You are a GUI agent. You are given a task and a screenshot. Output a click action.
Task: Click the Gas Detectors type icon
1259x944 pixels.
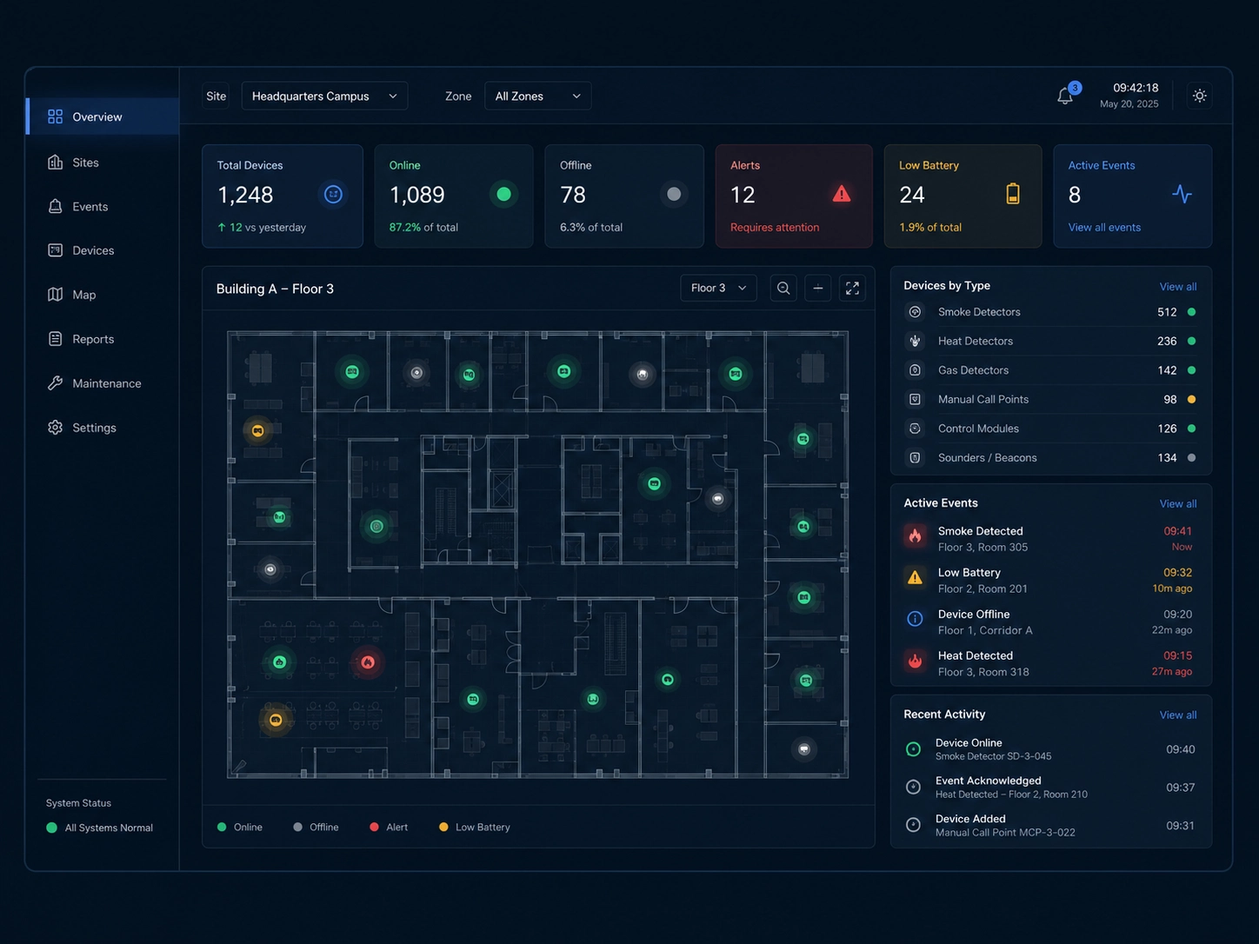click(x=915, y=370)
